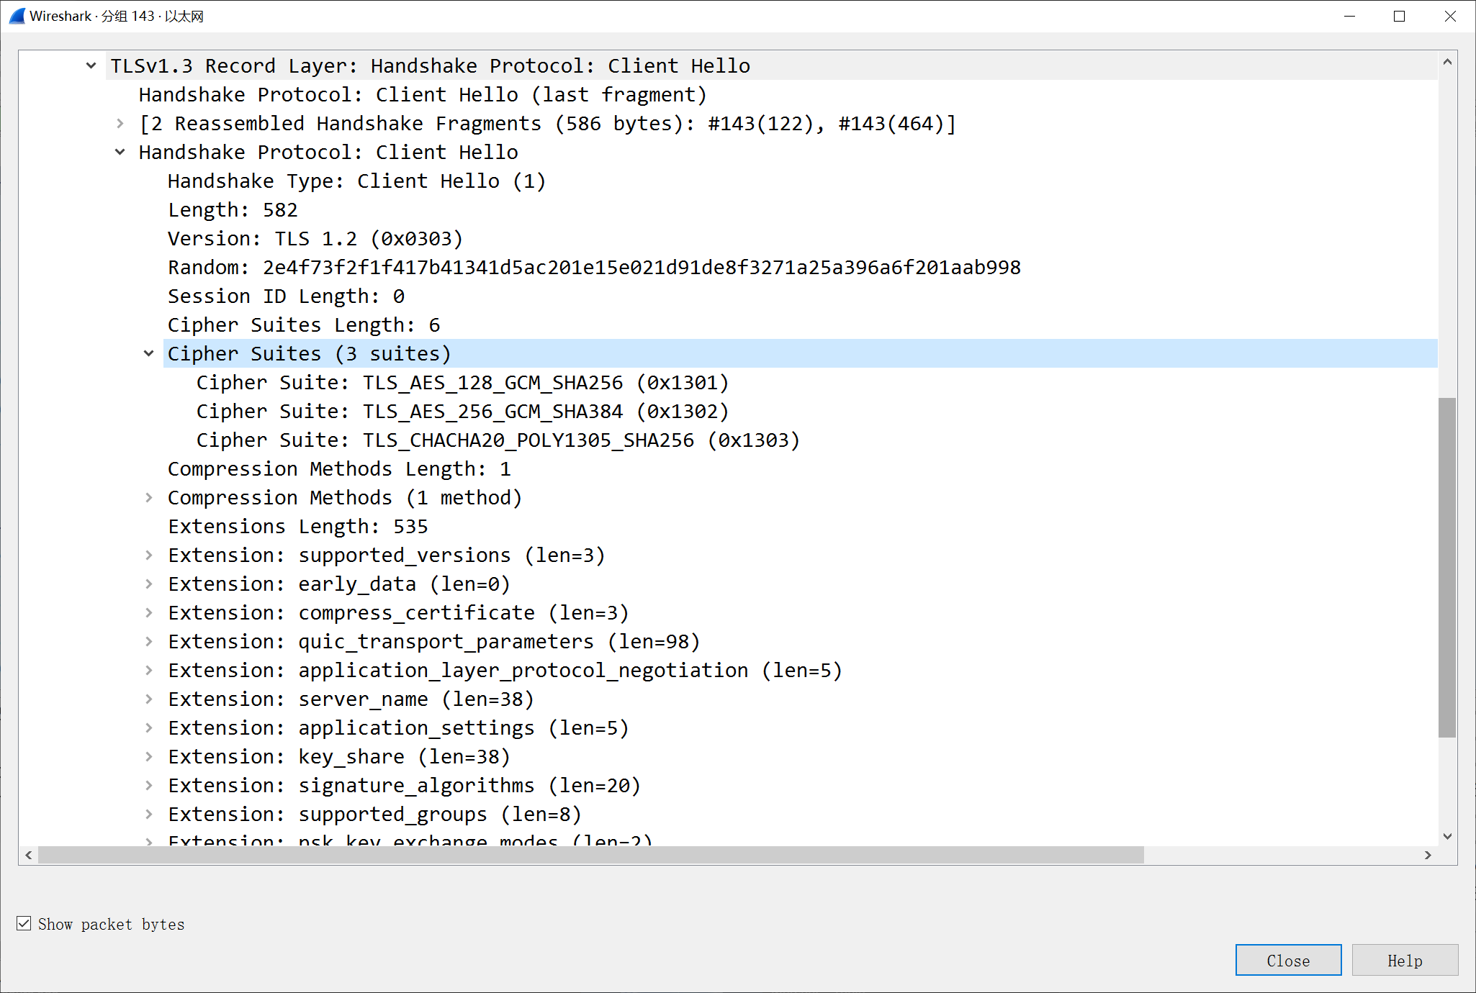Collapse the Cipher Suites (3 suites) node

tap(148, 353)
